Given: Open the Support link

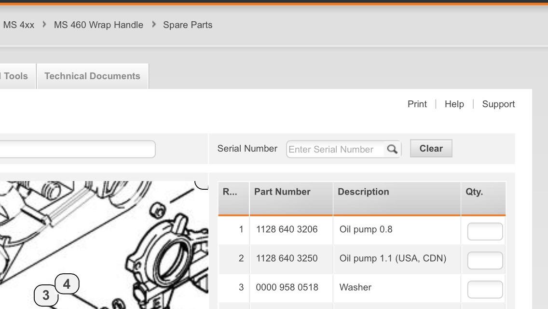Looking at the screenshot, I should [x=498, y=104].
